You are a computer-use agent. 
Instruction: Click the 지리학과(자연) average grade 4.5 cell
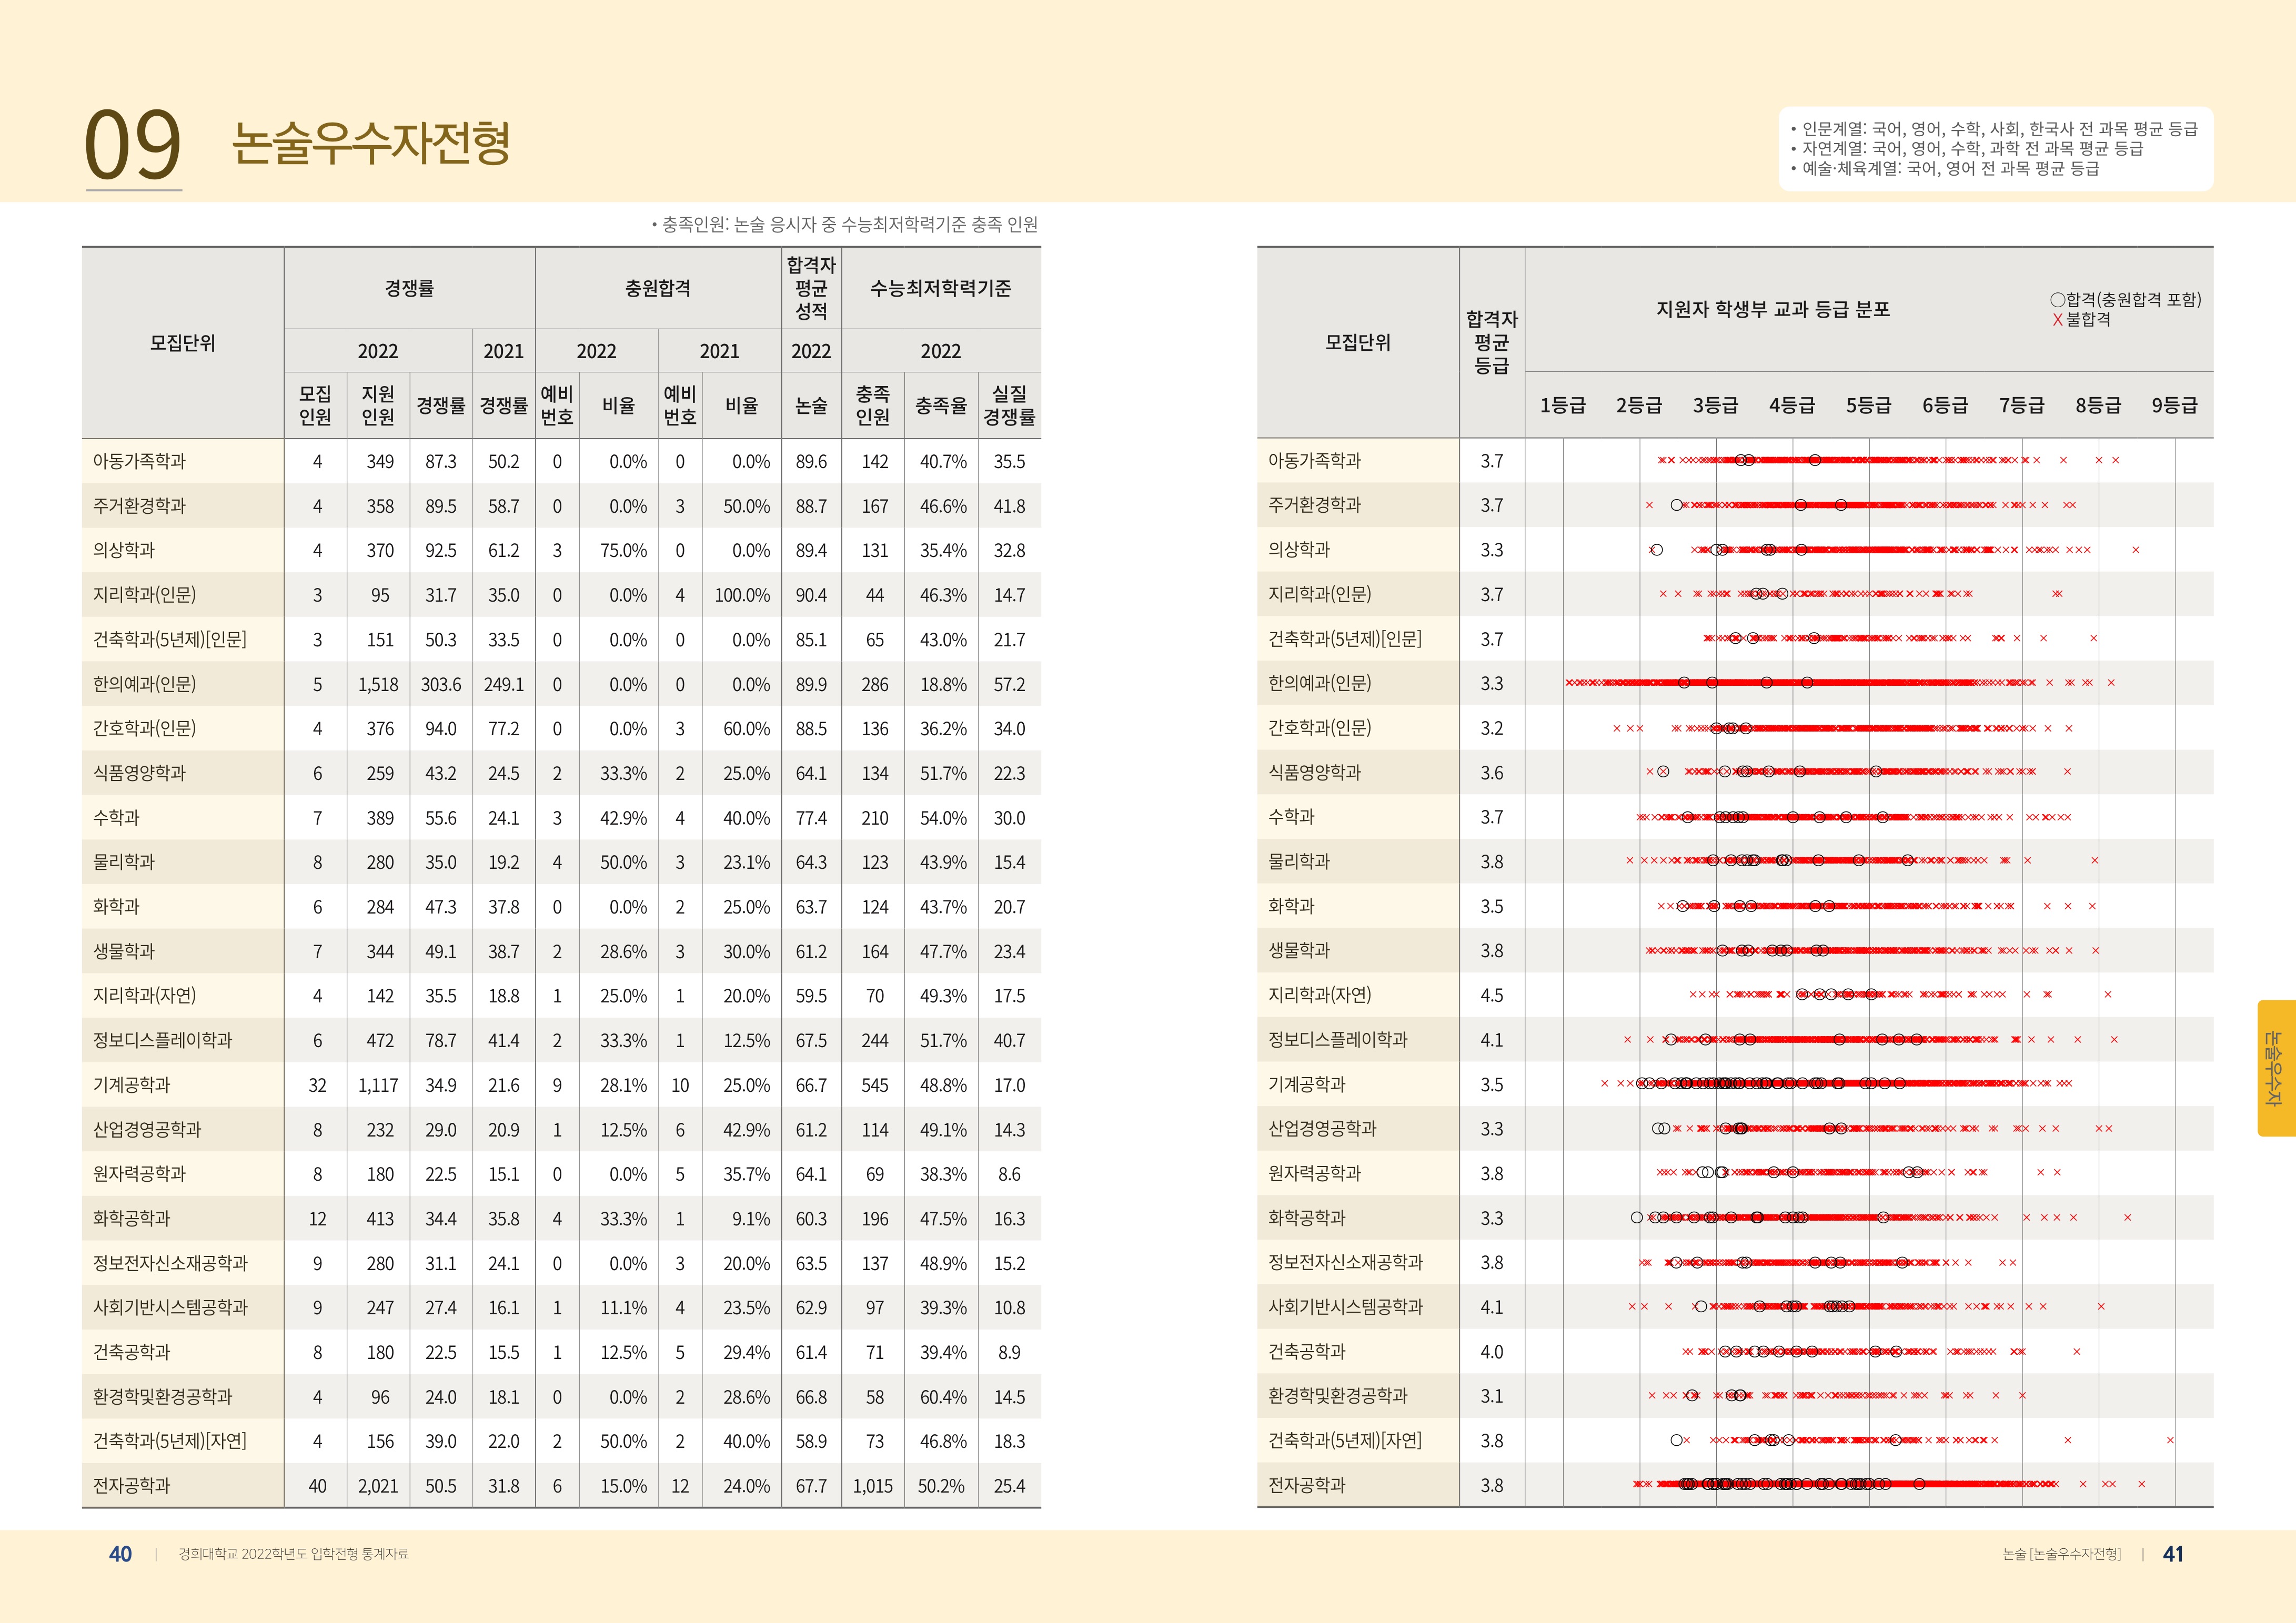click(x=1491, y=996)
